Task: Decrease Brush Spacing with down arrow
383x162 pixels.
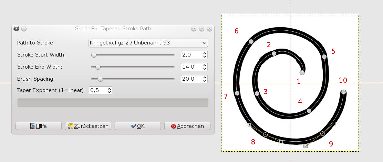Action: tap(205, 81)
